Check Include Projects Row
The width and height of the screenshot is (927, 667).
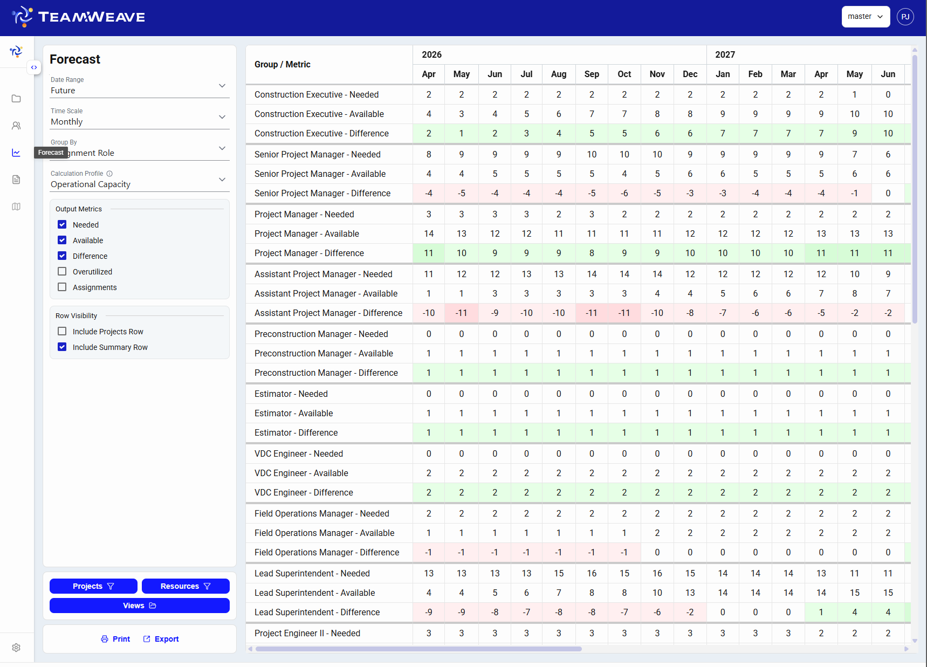(62, 331)
